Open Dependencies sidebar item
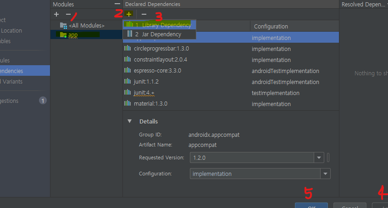Viewport: 388px width, 208px height. click(25, 71)
